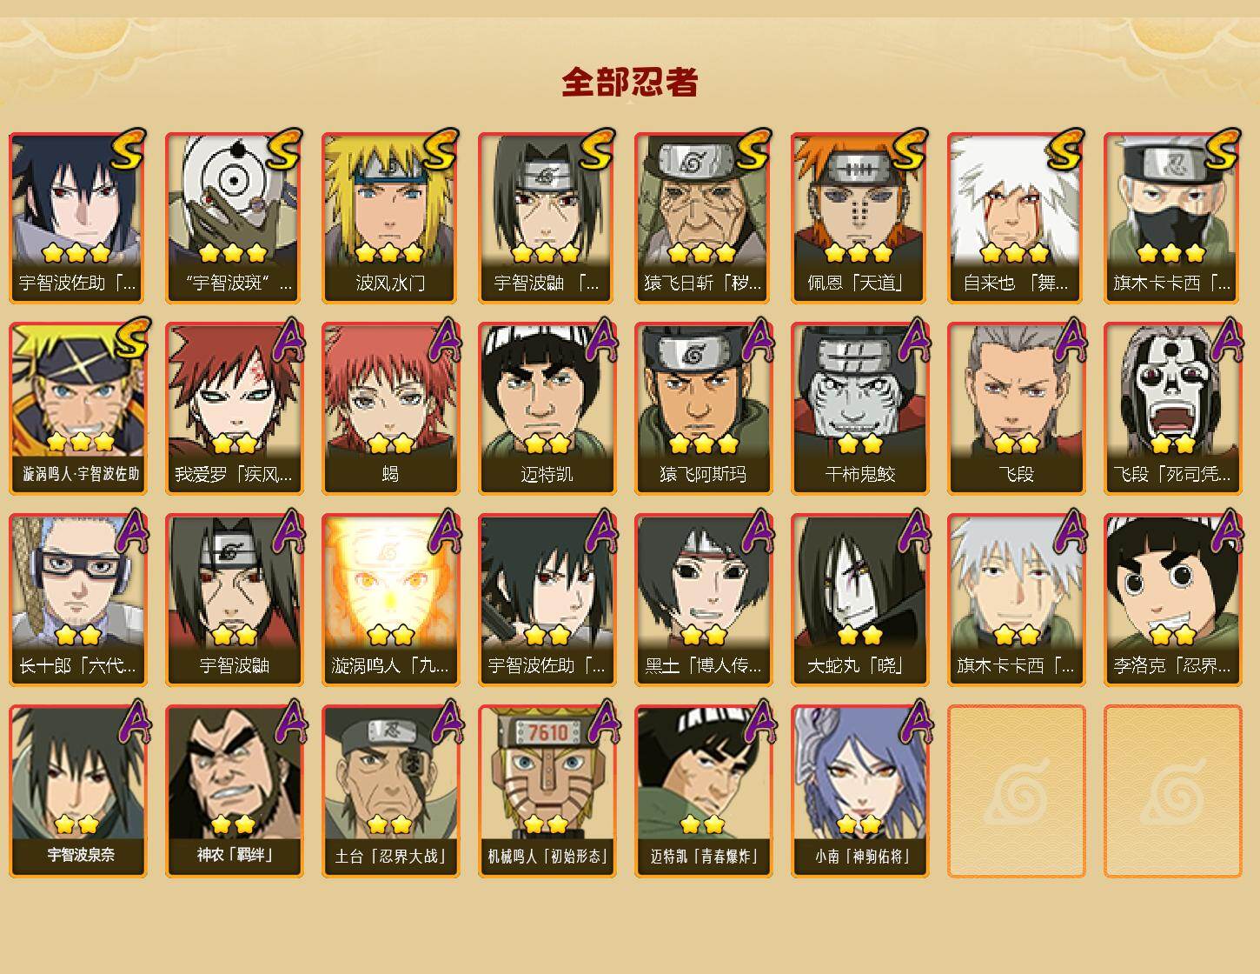Click the 迈特凯「青春爆炸」 card
Viewport: 1260px width, 974px height.
pos(703,791)
